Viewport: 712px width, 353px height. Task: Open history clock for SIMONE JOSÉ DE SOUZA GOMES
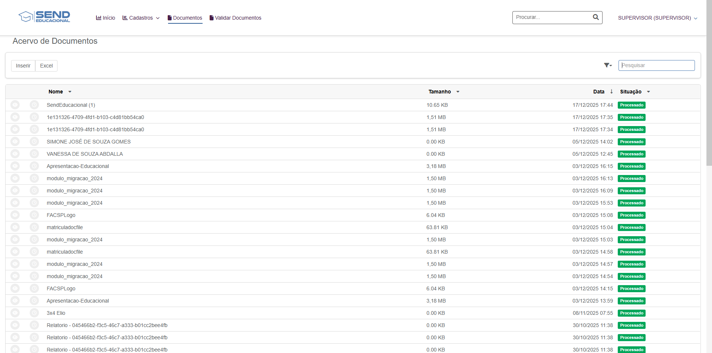coord(34,142)
